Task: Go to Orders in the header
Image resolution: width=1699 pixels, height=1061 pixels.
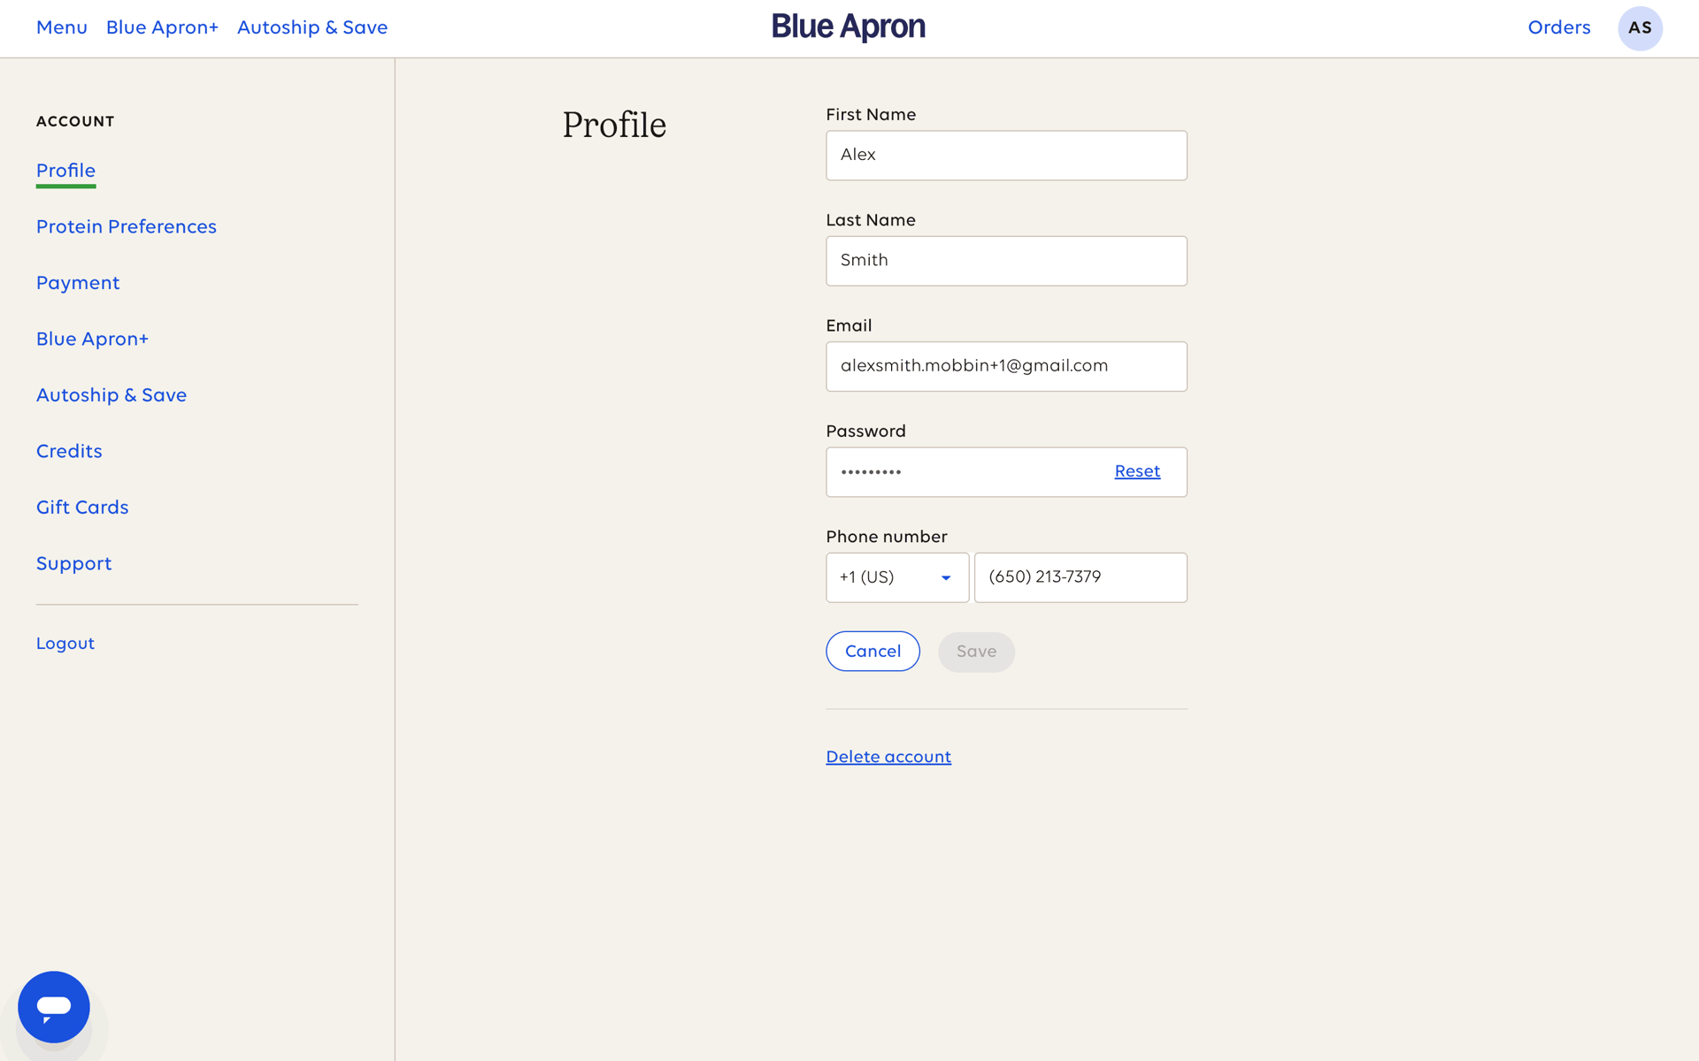Action: click(1559, 27)
